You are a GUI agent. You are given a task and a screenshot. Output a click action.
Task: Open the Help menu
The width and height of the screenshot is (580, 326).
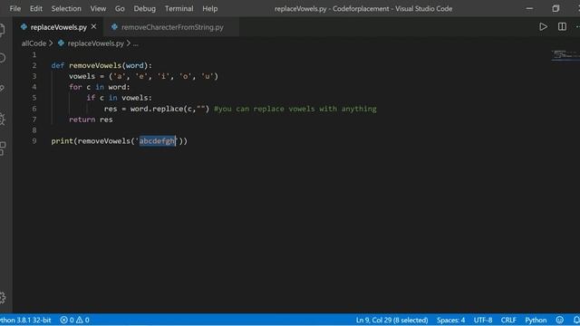209,8
